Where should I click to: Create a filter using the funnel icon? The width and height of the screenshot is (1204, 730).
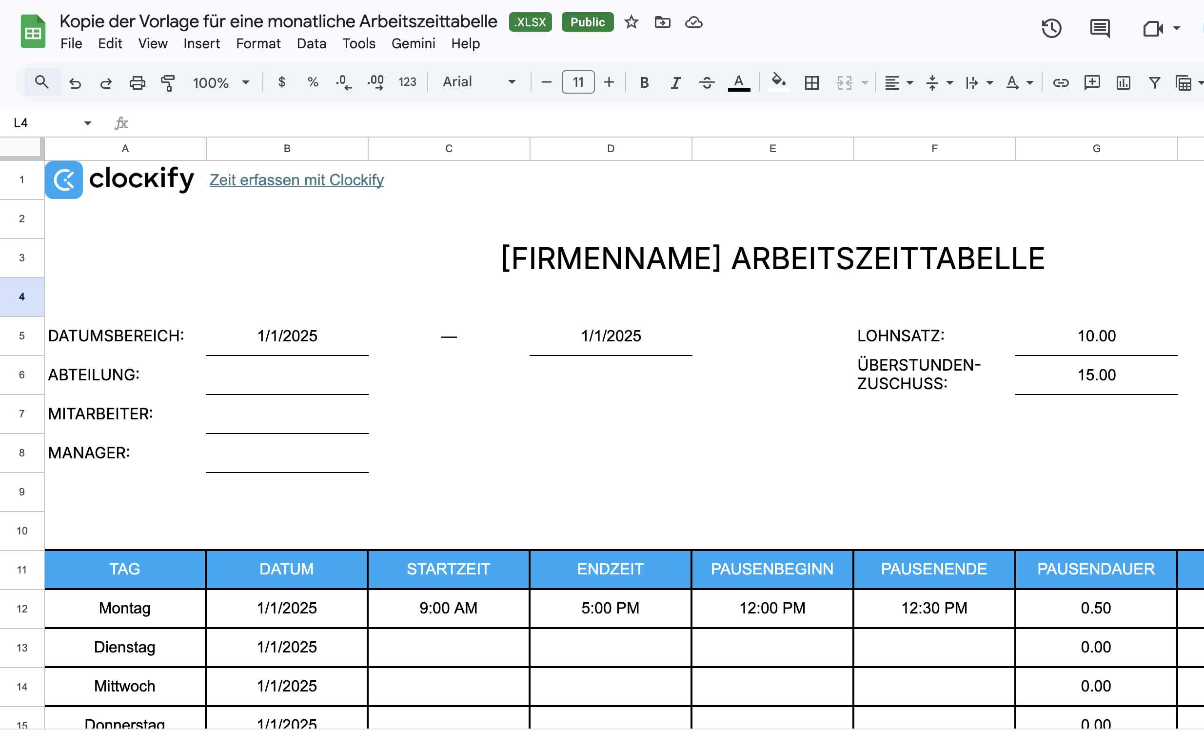click(x=1154, y=82)
